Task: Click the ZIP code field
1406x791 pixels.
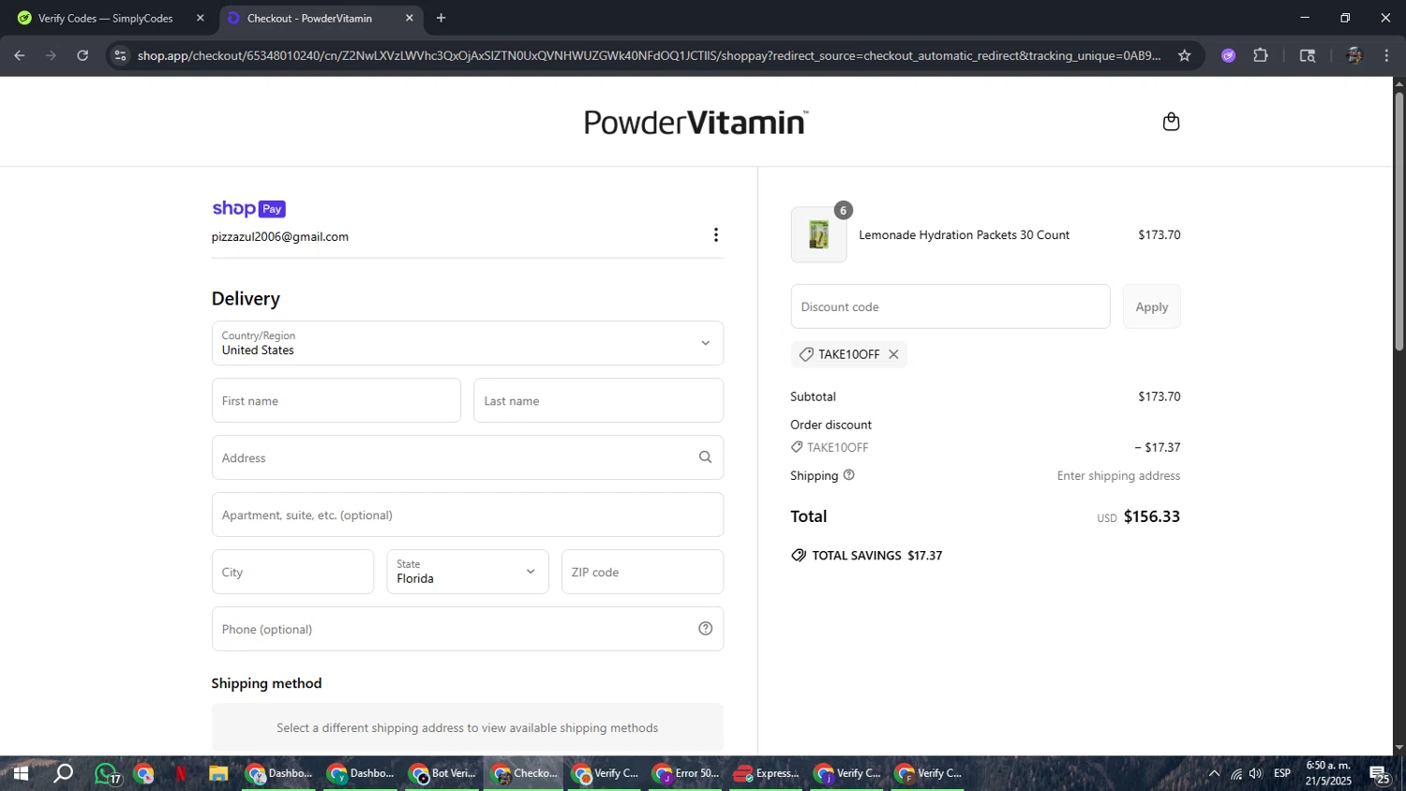Action: (642, 572)
